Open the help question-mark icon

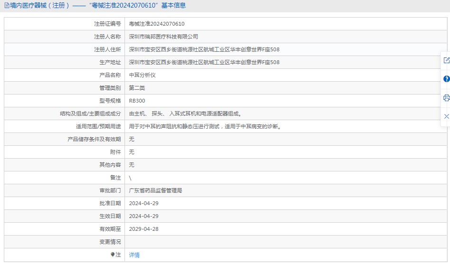446,78
